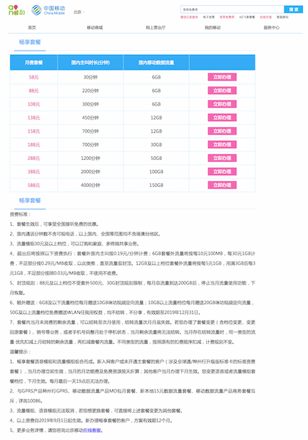Viewport: 308px width, 440px height.
Task: Click the 4000分钟 cell
Action: (x=90, y=185)
